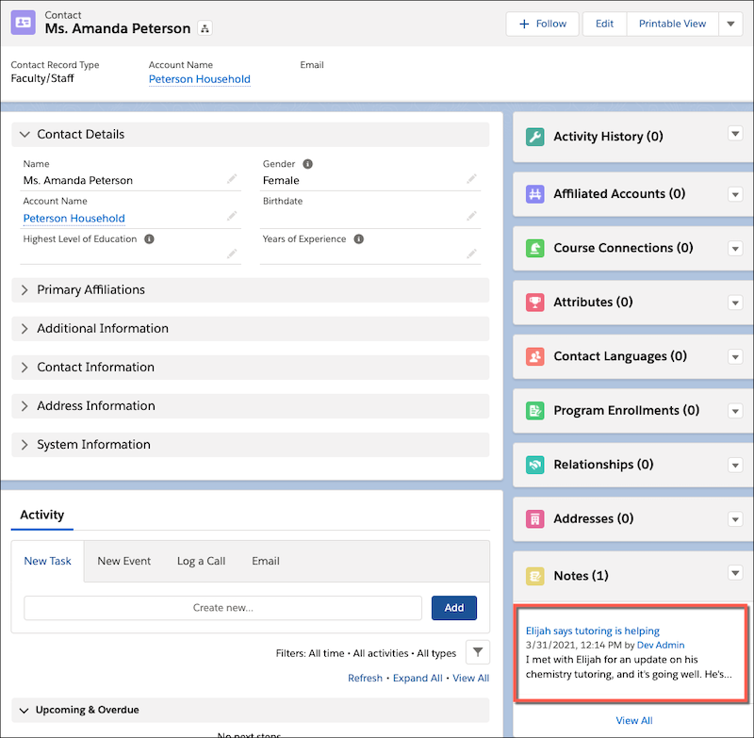This screenshot has width=754, height=738.
Task: Click pencil edit icon for Gender field
Action: pyautogui.click(x=471, y=179)
